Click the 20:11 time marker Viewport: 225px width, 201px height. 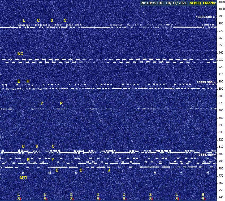click(x=19, y=196)
